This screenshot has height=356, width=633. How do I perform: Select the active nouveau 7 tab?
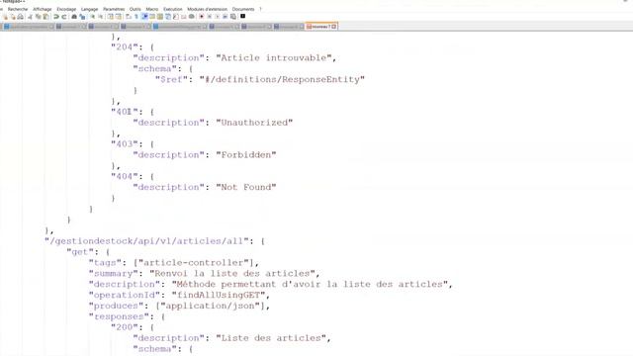[320, 27]
